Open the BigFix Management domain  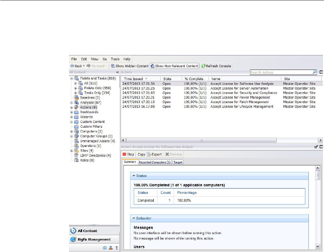point(94,240)
